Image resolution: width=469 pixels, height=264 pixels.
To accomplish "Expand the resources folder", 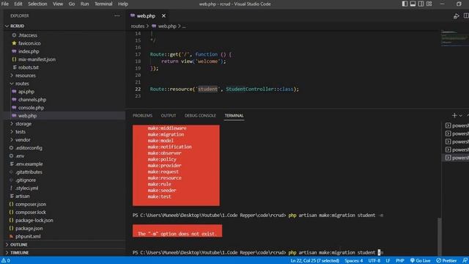I will [26, 76].
